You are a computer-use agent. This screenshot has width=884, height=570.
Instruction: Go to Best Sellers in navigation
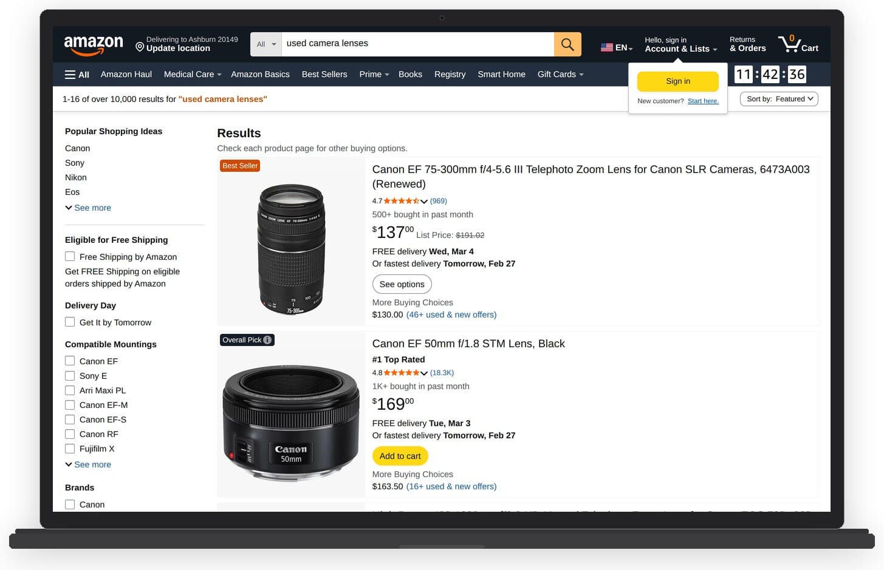pyautogui.click(x=324, y=74)
